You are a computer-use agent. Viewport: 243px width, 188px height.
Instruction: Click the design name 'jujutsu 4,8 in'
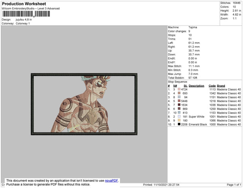pos(24,20)
